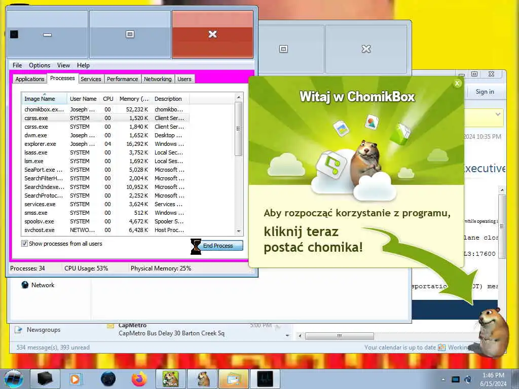Switch to the Services tab

(91, 79)
